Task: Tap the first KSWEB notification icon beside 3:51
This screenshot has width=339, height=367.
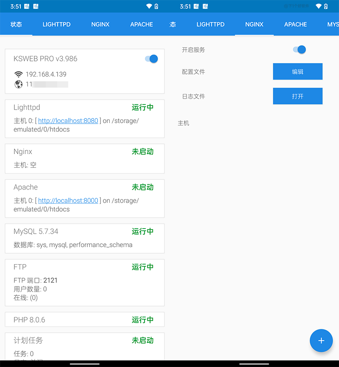Action: [27, 6]
